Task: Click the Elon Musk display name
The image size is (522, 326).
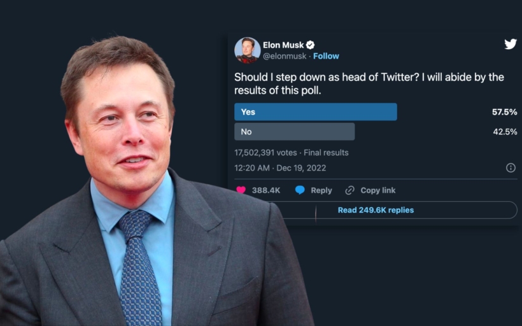Action: point(283,45)
